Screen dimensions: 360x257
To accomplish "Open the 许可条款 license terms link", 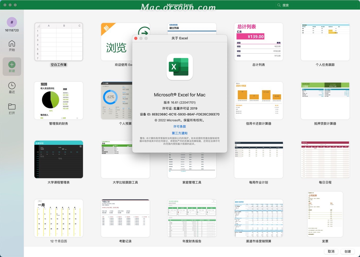I will 179,126.
